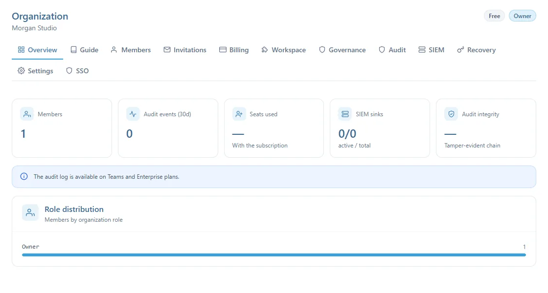Viewport: 548px width, 293px height.
Task: Open the Settings tab
Action: [35, 71]
